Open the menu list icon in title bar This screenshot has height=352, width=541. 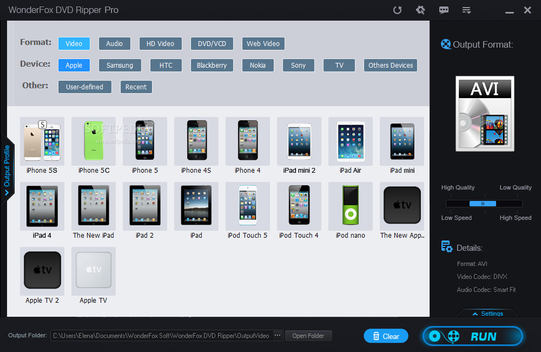tap(466, 10)
